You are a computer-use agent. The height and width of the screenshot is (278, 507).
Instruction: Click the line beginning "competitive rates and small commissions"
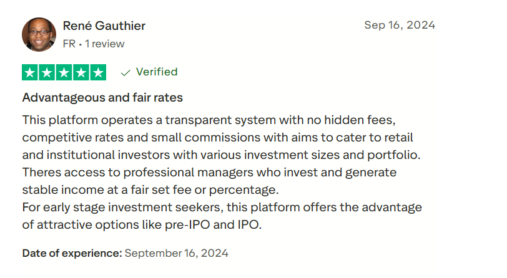pos(217,137)
